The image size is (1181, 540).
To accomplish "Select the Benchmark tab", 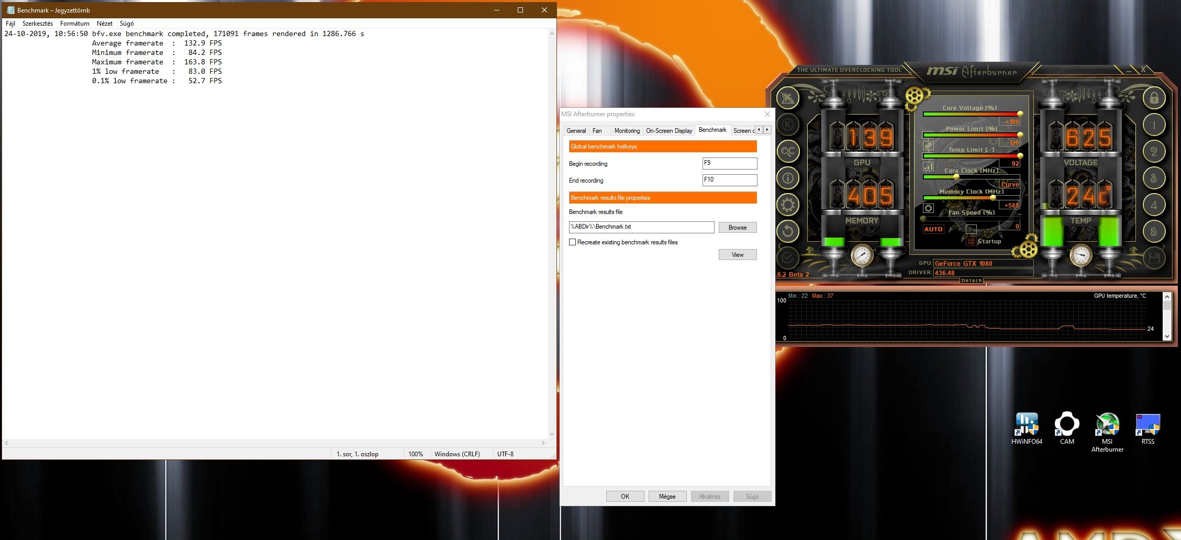I will pyautogui.click(x=712, y=130).
